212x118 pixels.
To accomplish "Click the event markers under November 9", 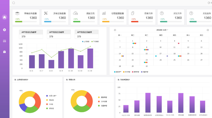I will (x=146, y=50).
